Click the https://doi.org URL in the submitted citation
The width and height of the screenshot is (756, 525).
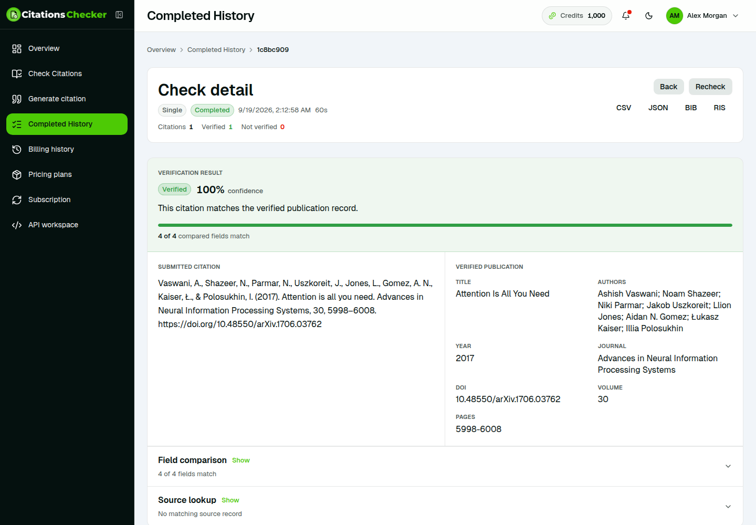[x=240, y=324]
